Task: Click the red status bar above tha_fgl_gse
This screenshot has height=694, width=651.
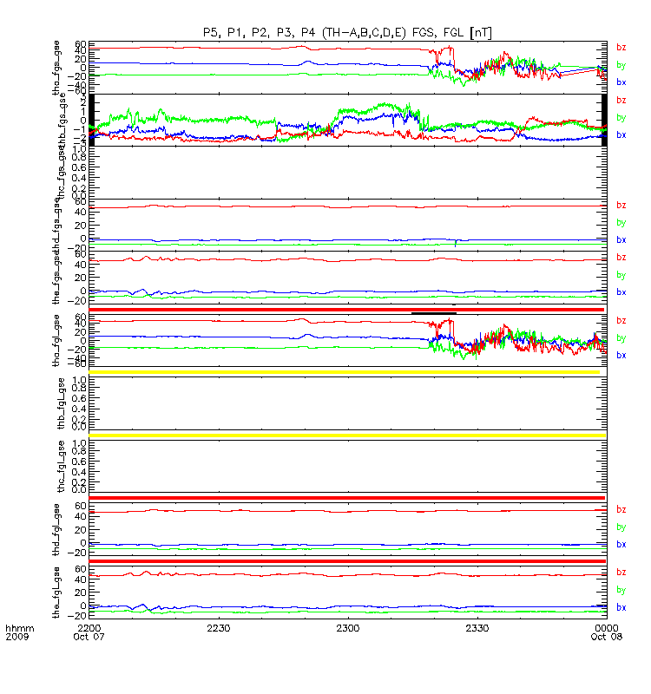Action: tap(346, 310)
